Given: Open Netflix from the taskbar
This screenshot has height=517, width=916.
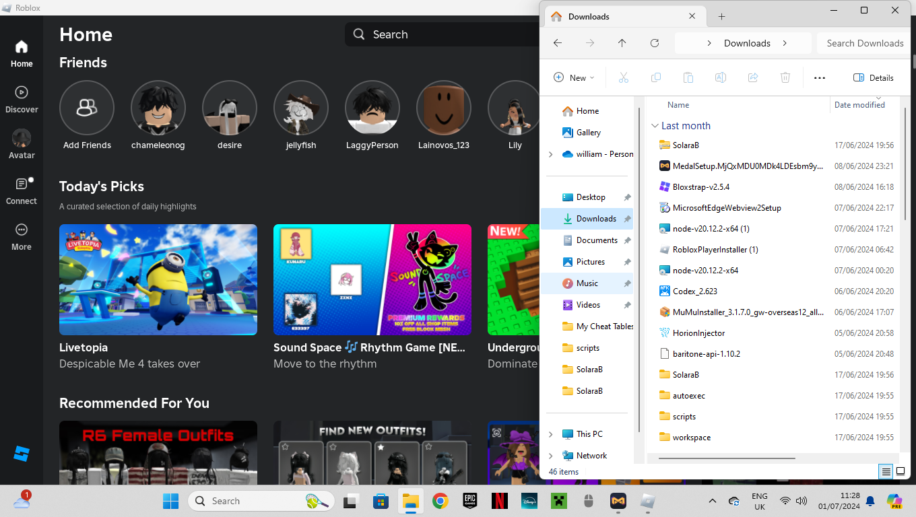Looking at the screenshot, I should pos(499,501).
